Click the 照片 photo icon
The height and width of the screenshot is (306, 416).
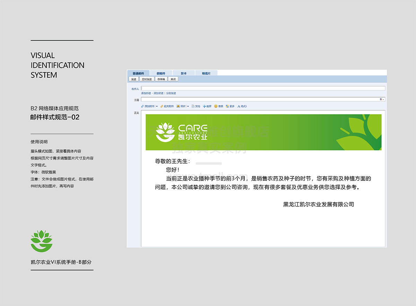pyautogui.click(x=178, y=106)
